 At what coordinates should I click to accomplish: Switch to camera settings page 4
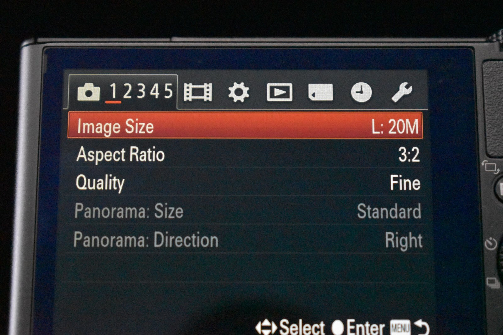coord(155,91)
